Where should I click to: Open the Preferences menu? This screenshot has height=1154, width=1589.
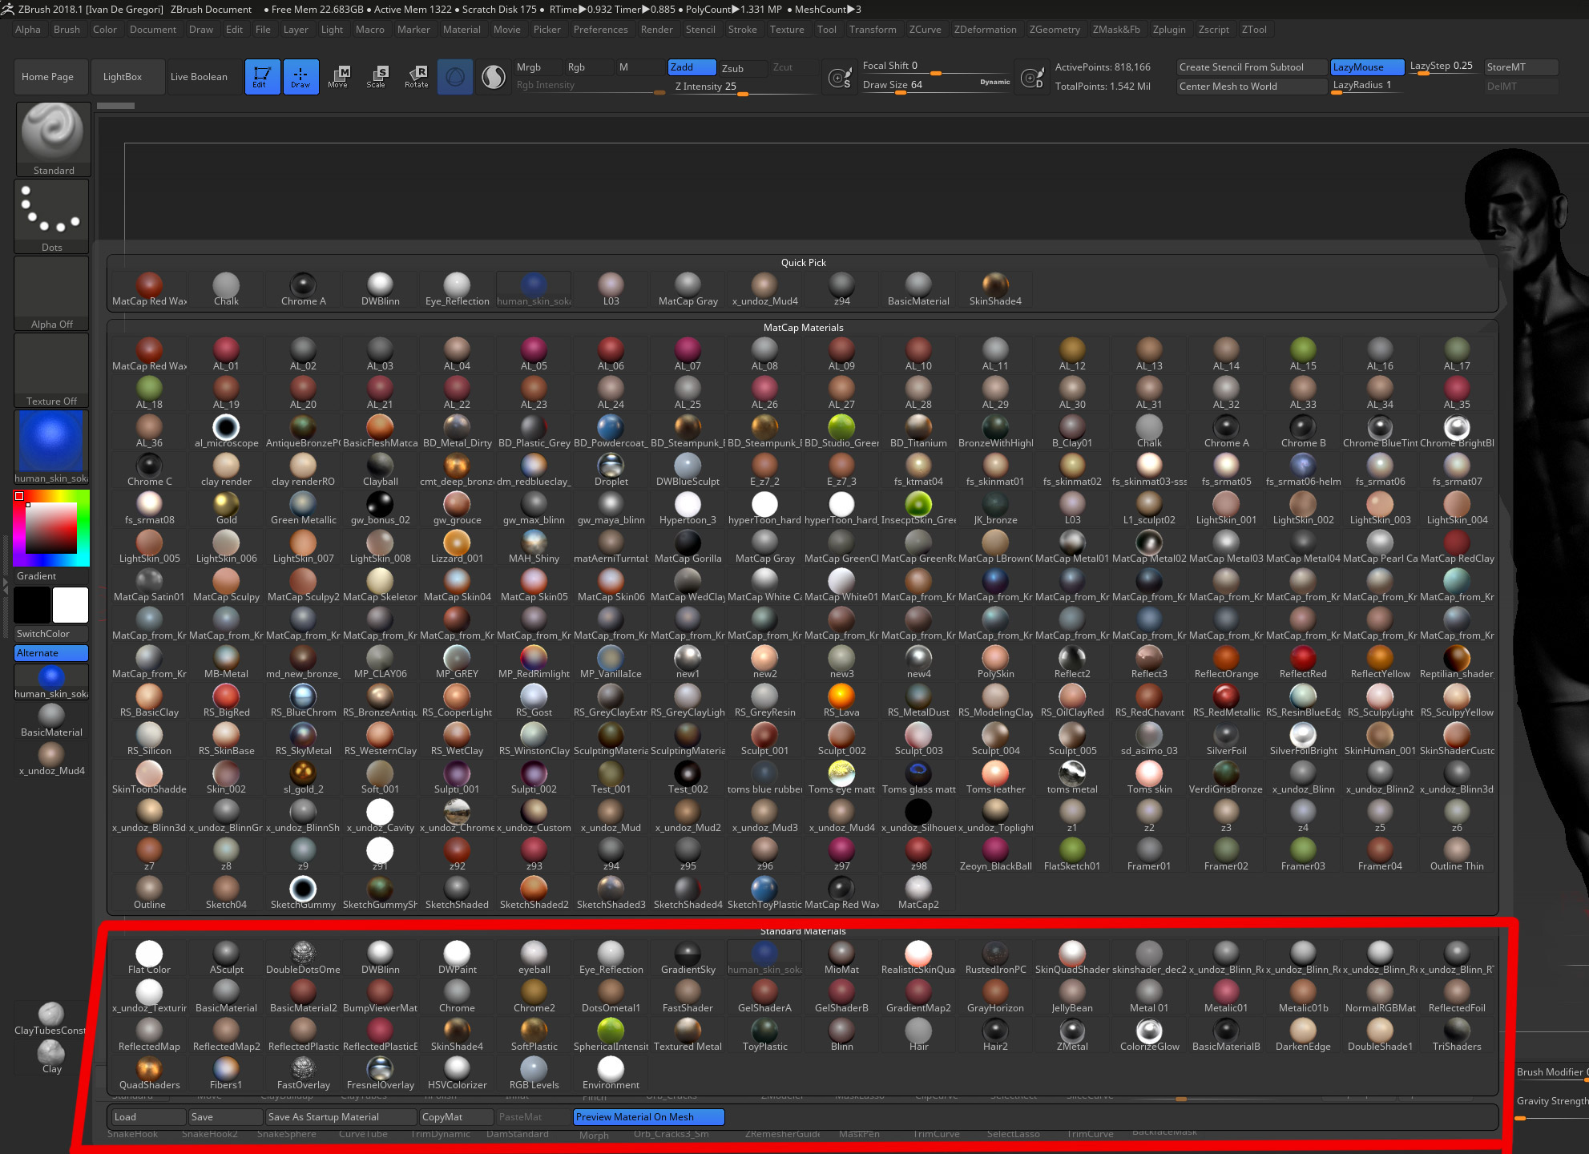(600, 30)
